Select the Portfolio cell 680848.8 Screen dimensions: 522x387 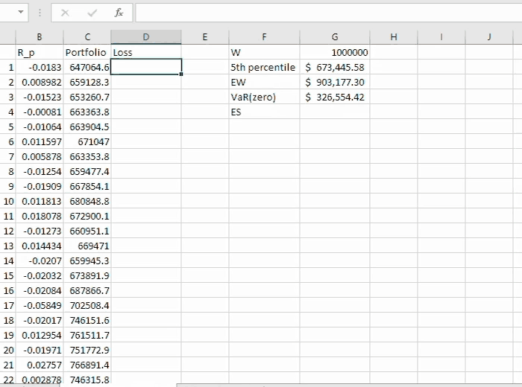click(x=87, y=201)
